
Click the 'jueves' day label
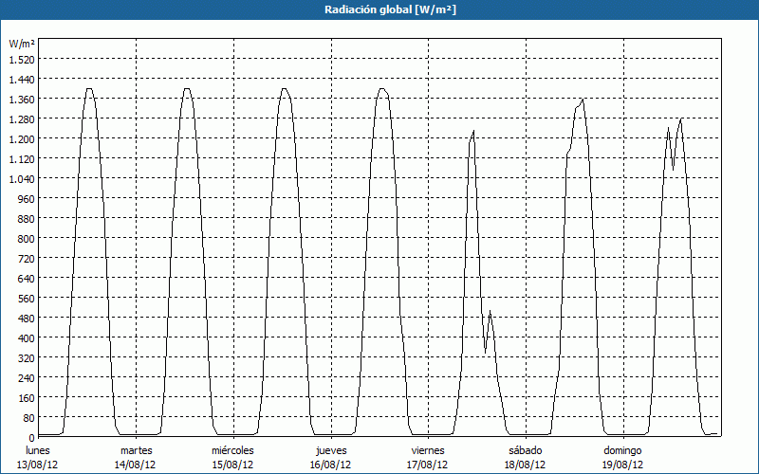coord(330,450)
